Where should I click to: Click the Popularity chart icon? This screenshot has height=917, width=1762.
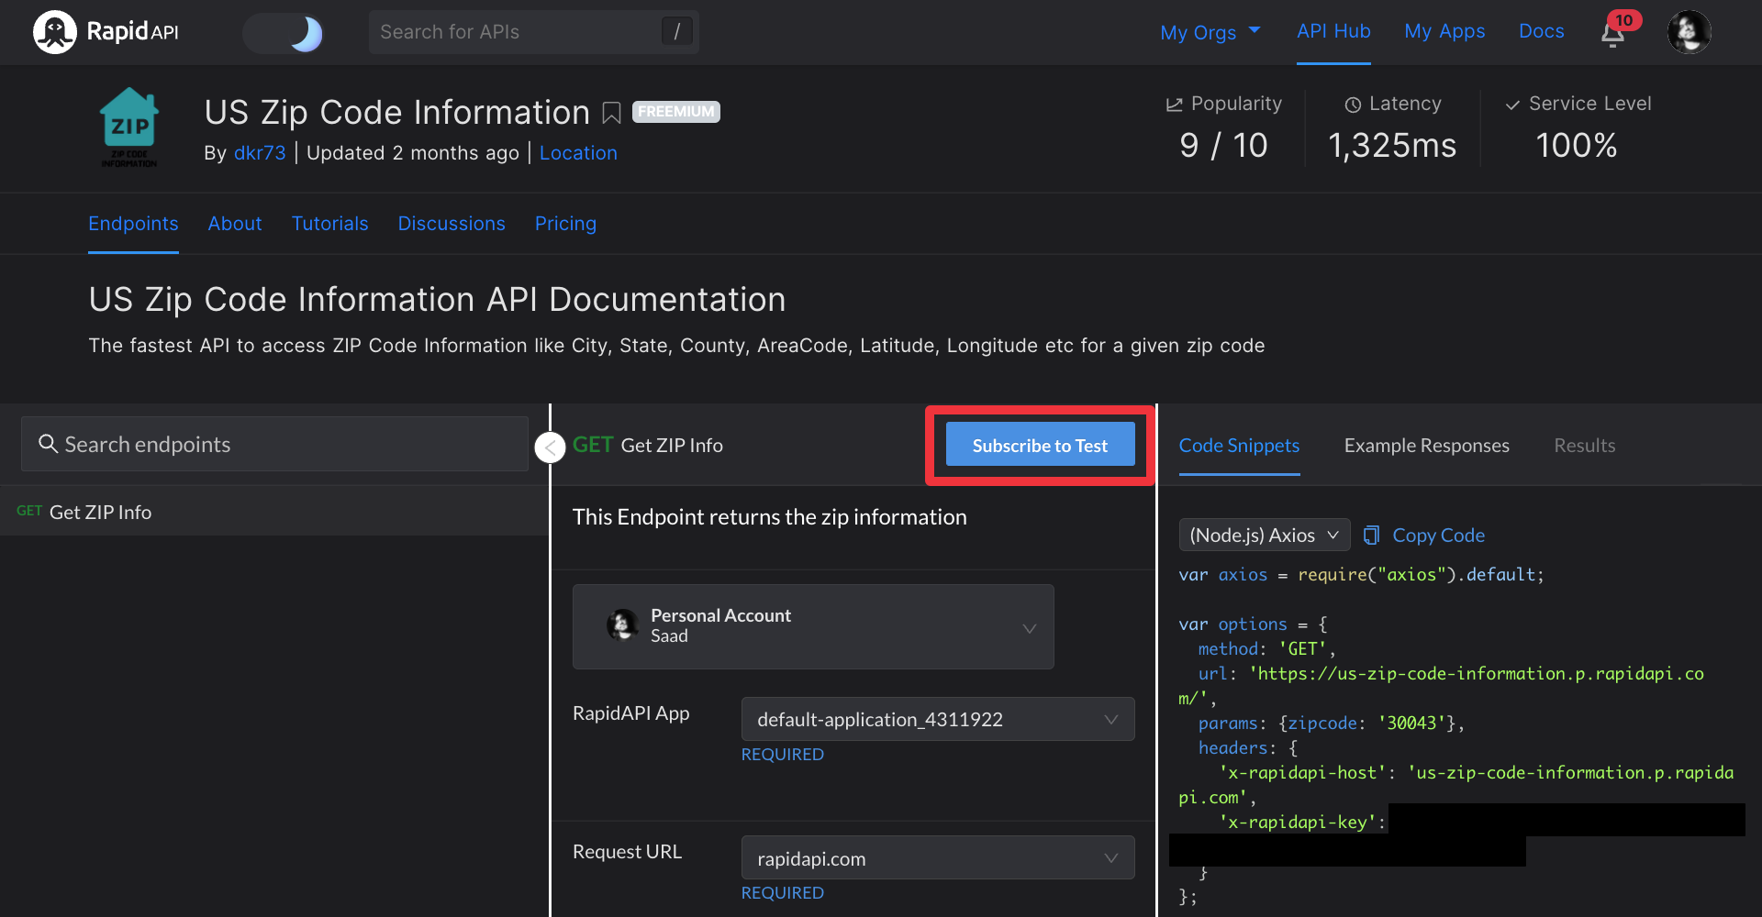coord(1174,105)
